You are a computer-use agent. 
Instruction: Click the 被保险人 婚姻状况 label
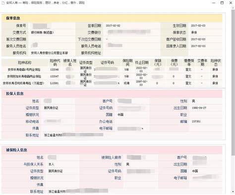37,178
